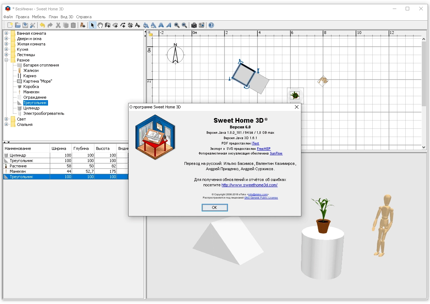The width and height of the screenshot is (430, 304).
Task: Select Жалюзи in the catalog tree
Action: tap(31, 70)
